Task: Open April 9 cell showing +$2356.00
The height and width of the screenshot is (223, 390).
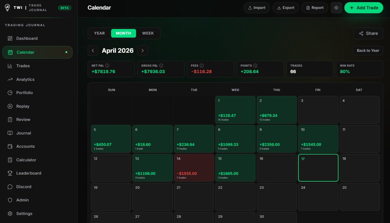Action: tap(276, 139)
